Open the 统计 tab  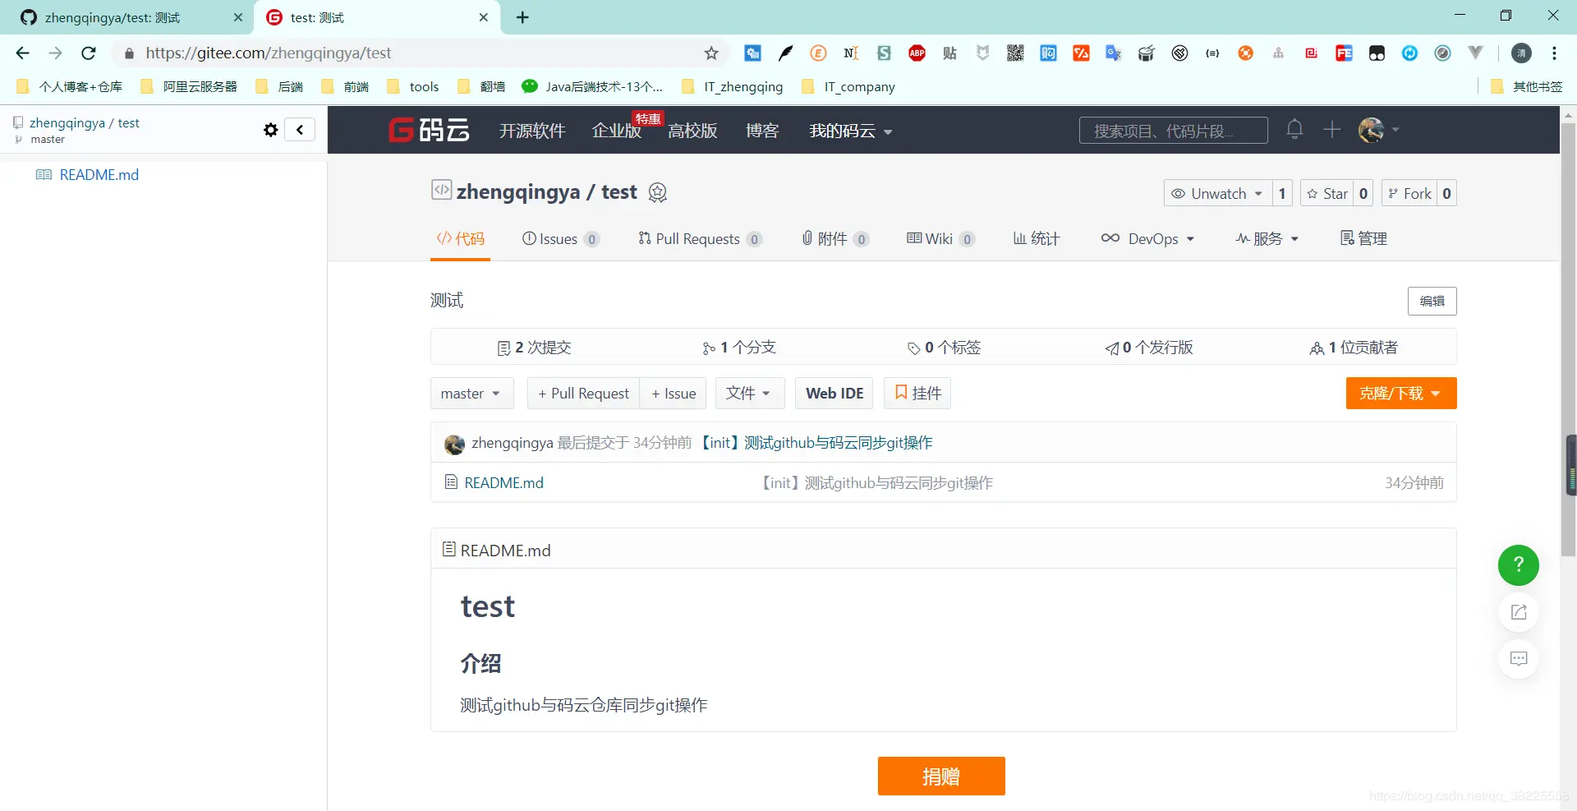(x=1037, y=239)
